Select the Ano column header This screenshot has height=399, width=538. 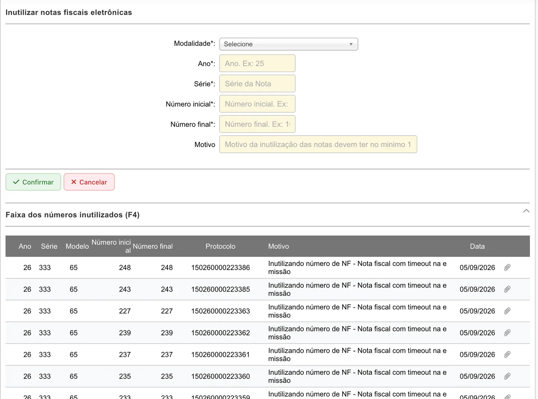[x=25, y=246]
